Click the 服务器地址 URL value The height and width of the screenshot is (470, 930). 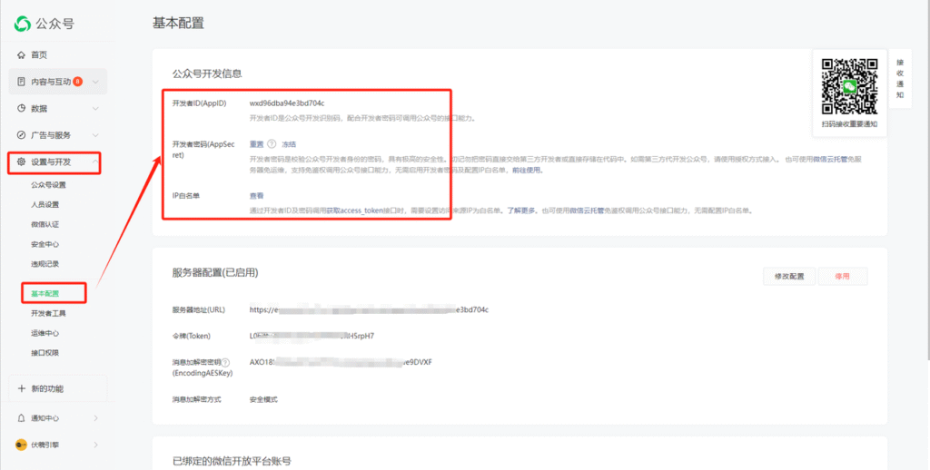[x=369, y=309]
